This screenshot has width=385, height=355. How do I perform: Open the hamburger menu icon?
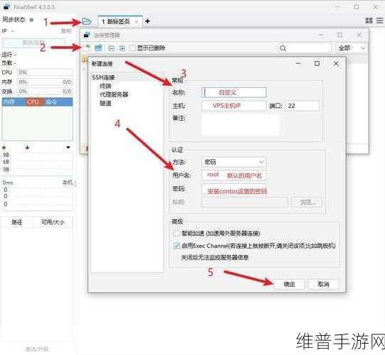[x=379, y=21]
